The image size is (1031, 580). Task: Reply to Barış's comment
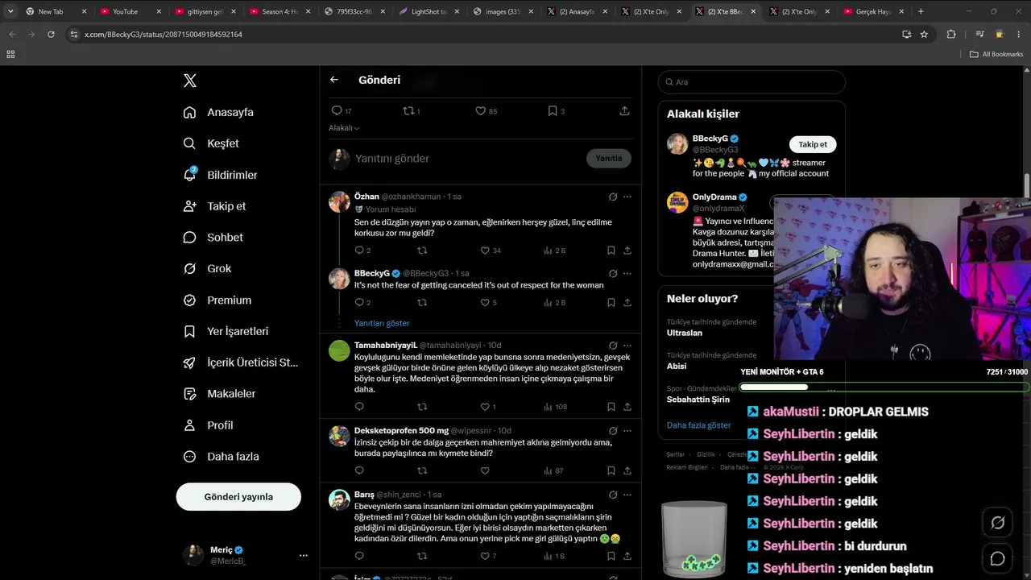tap(359, 556)
